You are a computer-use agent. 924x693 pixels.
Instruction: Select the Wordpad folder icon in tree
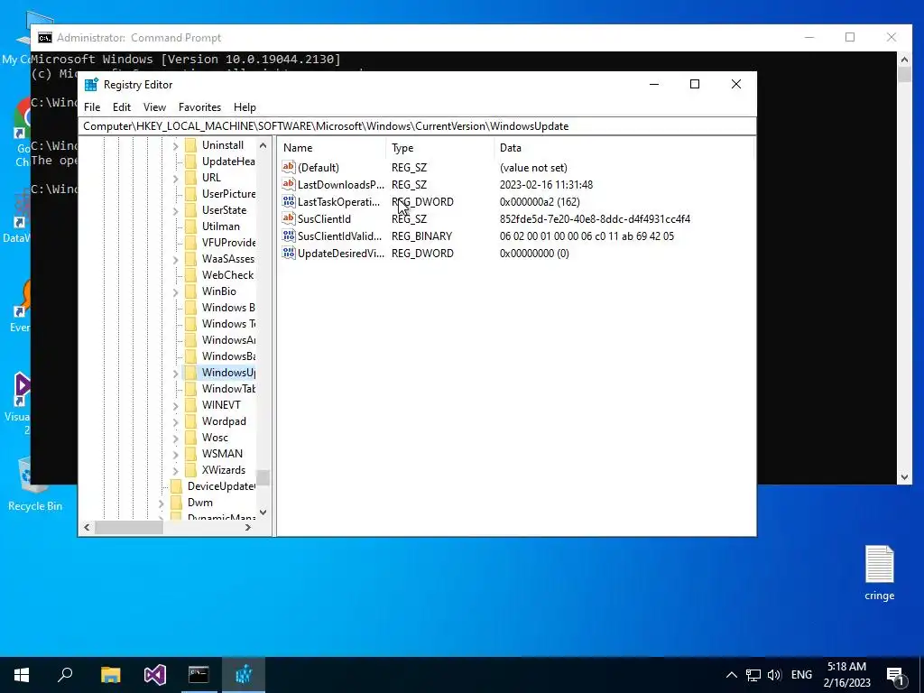[190, 421]
